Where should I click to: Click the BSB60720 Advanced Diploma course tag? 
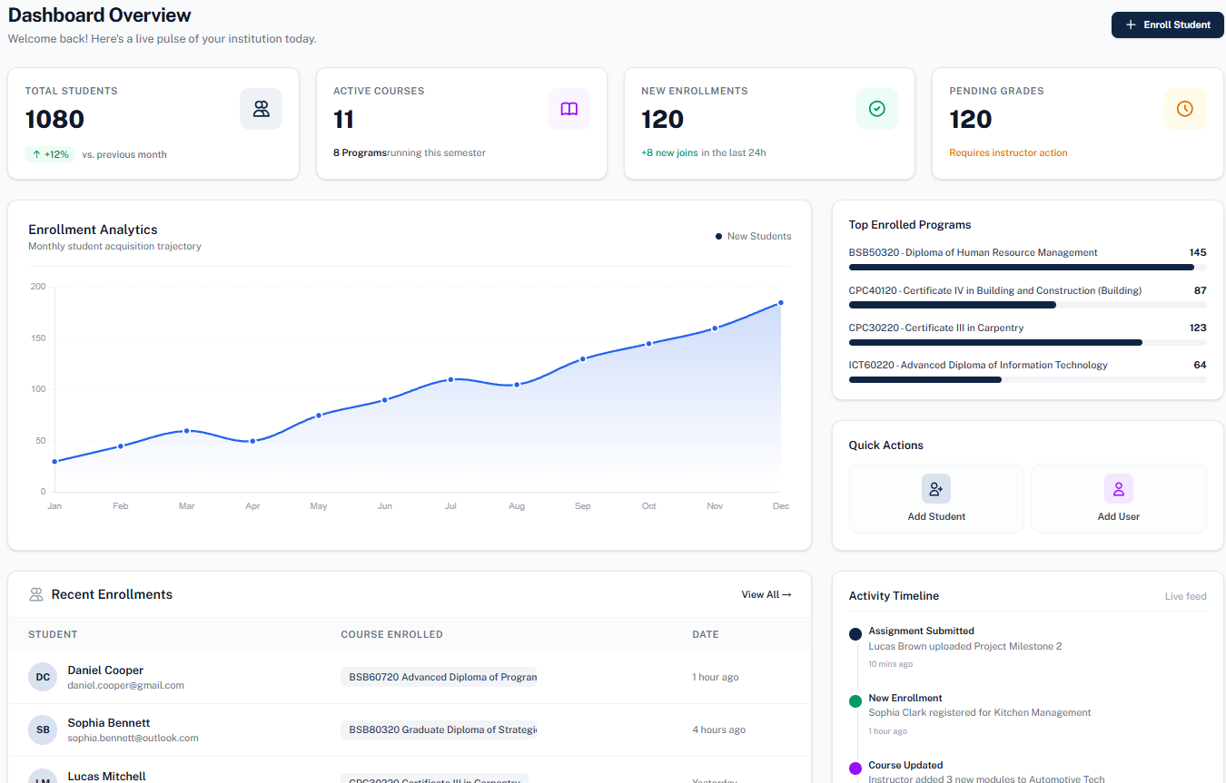point(439,677)
